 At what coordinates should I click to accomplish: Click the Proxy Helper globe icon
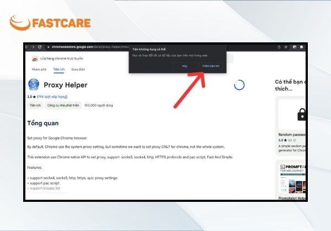(x=34, y=85)
